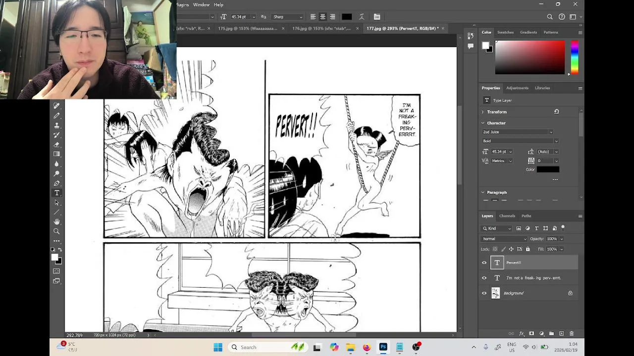Select the Dodge tool
634x356 pixels.
coord(56,174)
